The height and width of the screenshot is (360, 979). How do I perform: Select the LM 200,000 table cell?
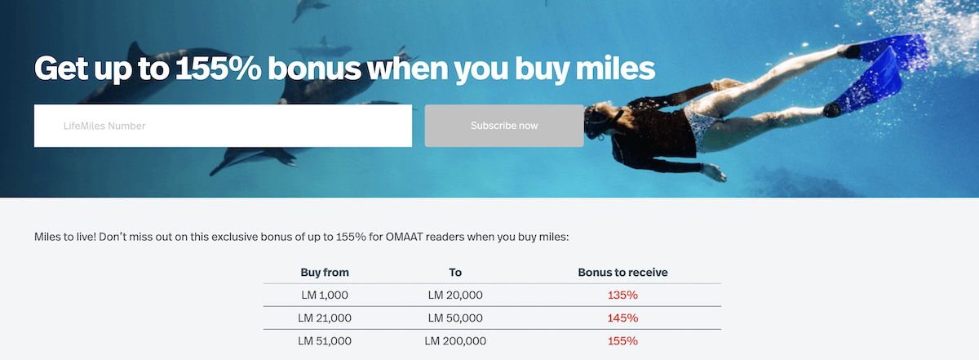[455, 340]
